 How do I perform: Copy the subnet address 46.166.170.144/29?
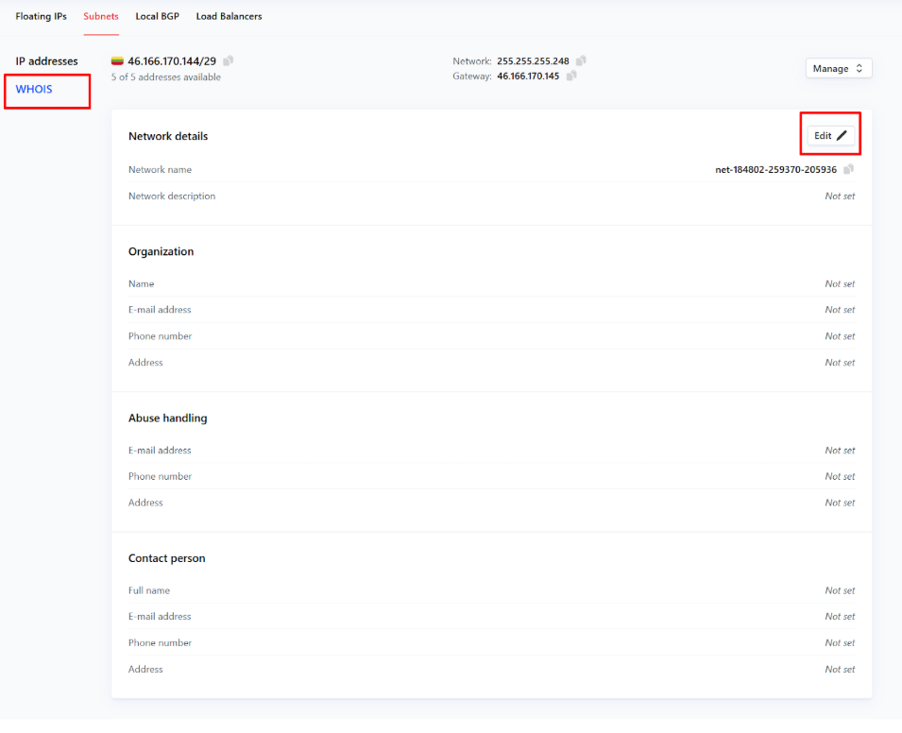tap(229, 61)
